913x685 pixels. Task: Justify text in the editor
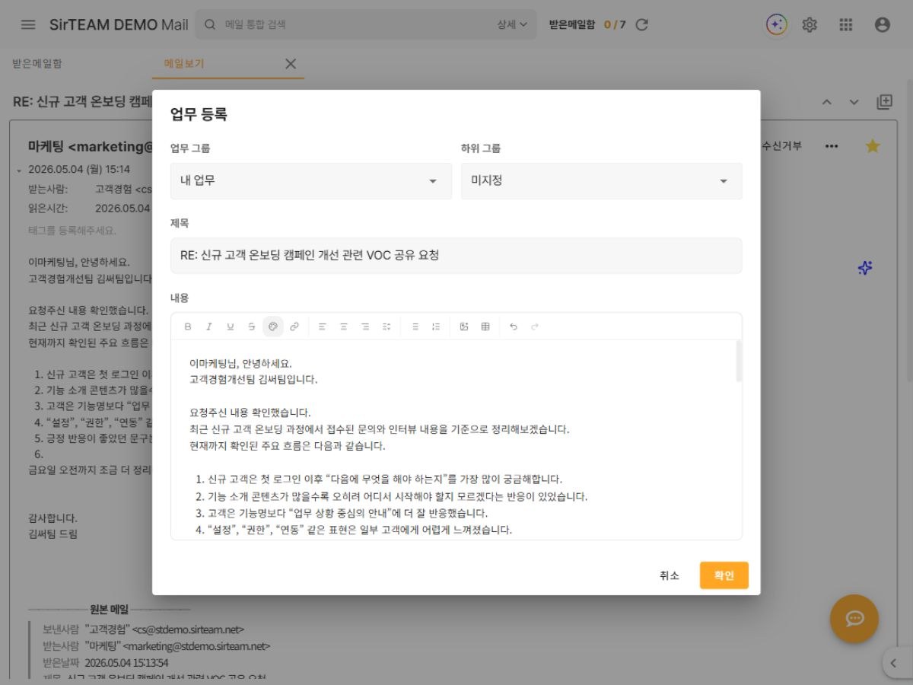click(x=387, y=327)
